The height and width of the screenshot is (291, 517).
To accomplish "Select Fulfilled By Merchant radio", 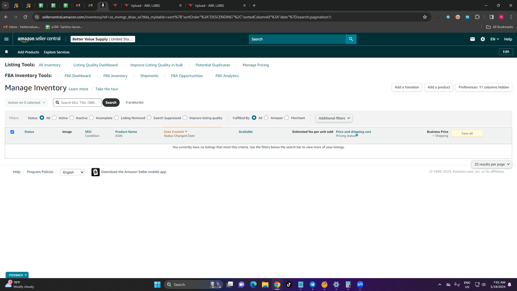I will pos(287,118).
